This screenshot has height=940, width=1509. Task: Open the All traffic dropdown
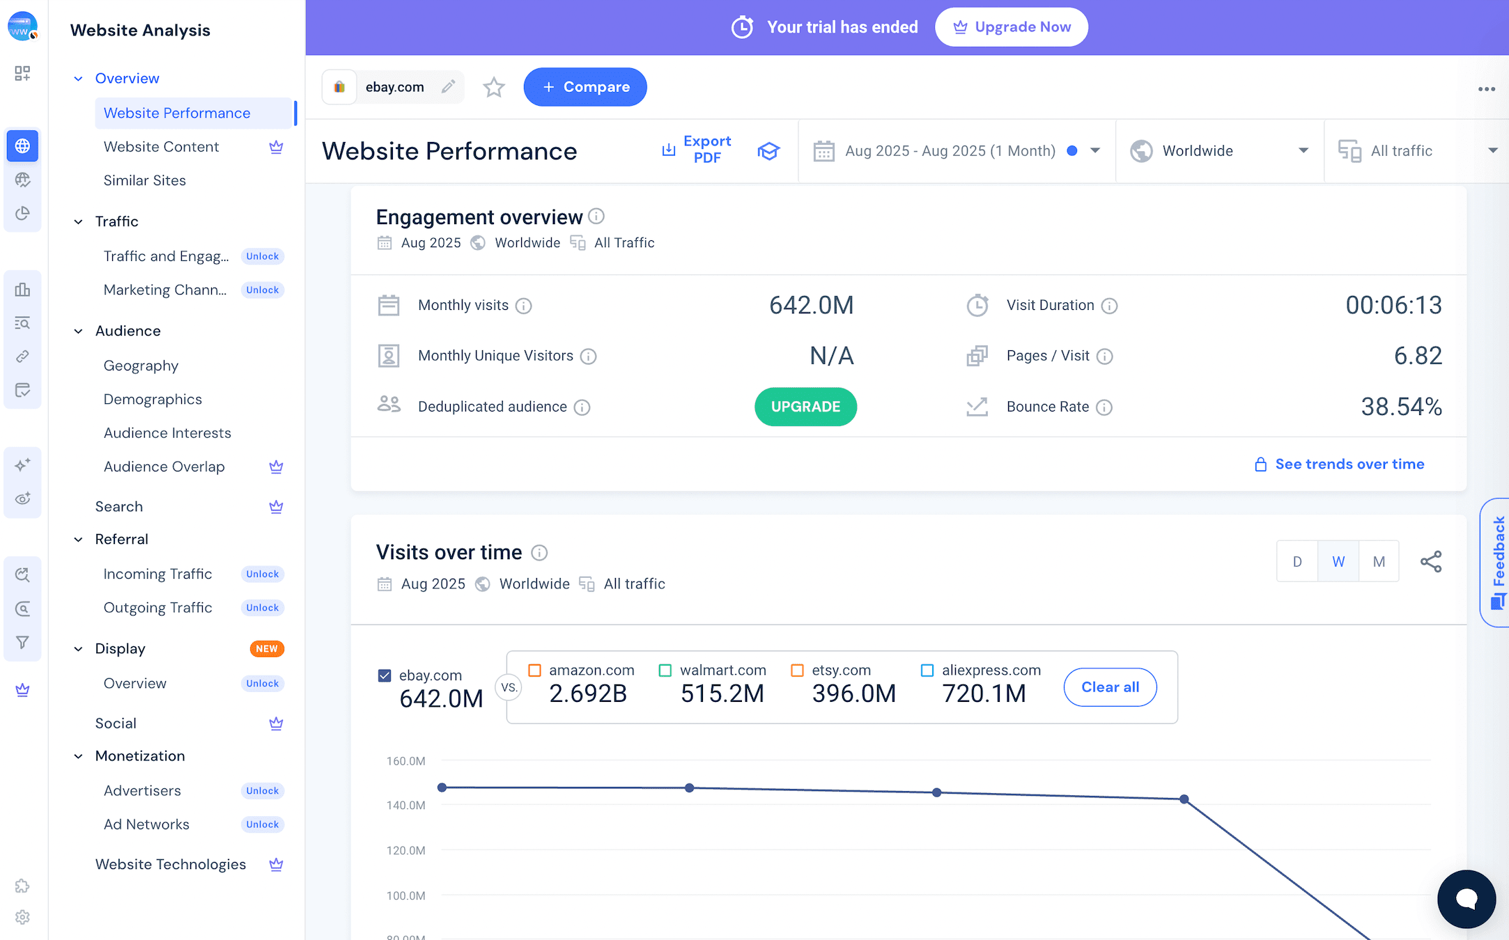[x=1417, y=151]
